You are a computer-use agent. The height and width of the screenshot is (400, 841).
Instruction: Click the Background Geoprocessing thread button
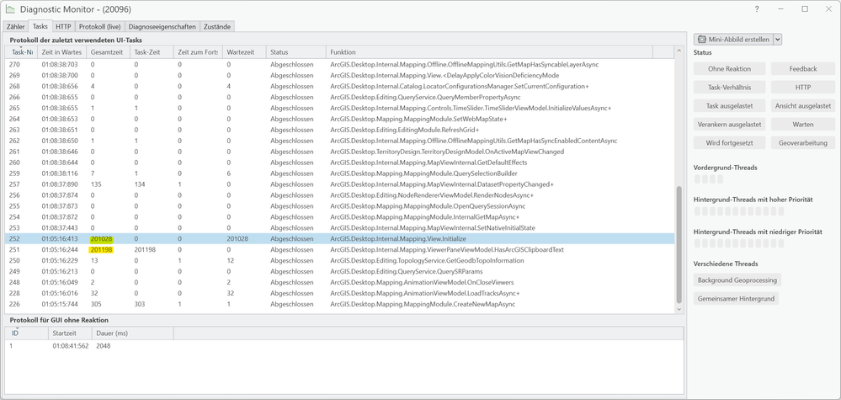tap(737, 280)
